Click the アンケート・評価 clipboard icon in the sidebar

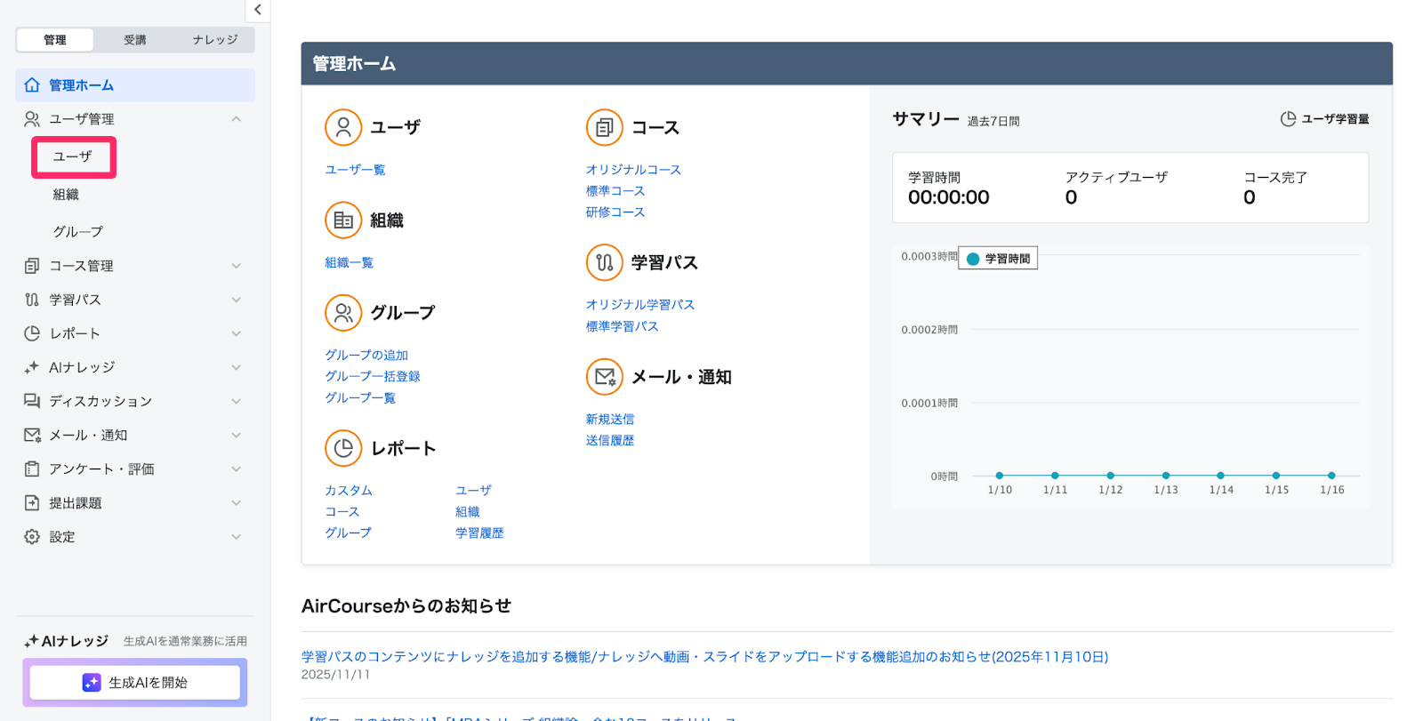pos(32,469)
